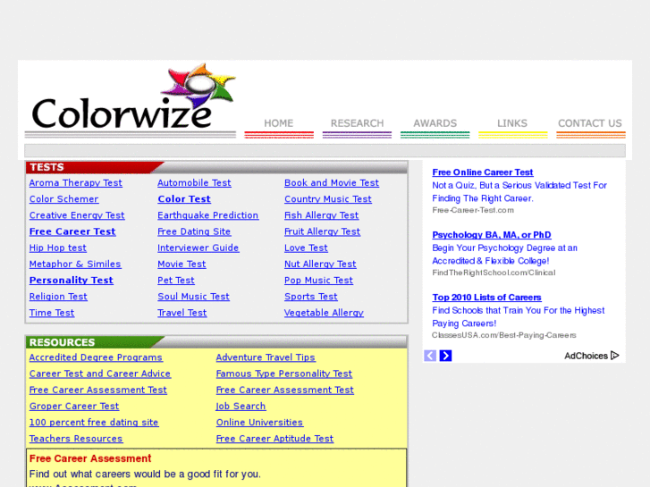This screenshot has height=487, width=650.
Task: Click ClassesUSA.com/Best-Paying-Careers ad URL
Action: point(504,335)
